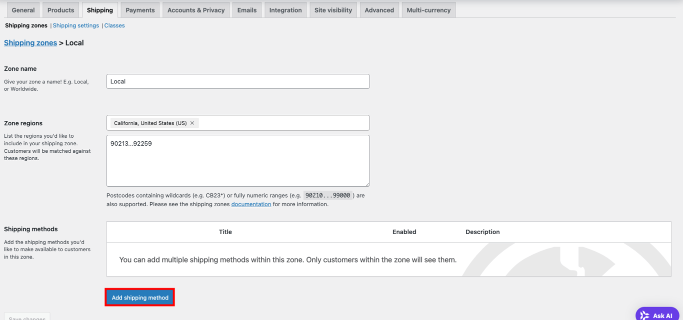
Task: Open the Integration tab
Action: tap(285, 9)
